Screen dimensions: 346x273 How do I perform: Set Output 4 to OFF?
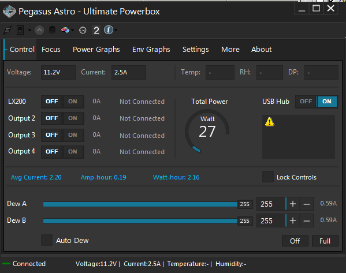51,152
